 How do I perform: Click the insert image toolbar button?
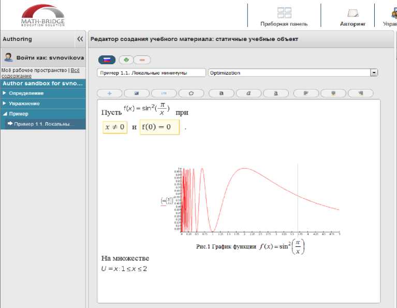[137, 93]
